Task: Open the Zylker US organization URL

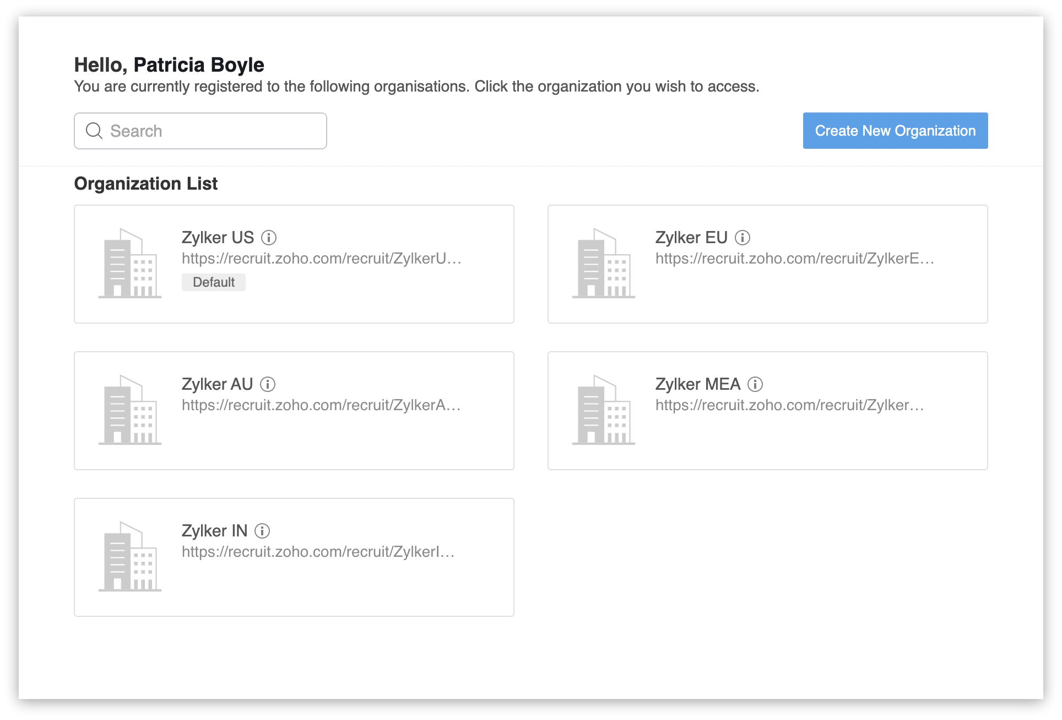Action: [x=321, y=259]
